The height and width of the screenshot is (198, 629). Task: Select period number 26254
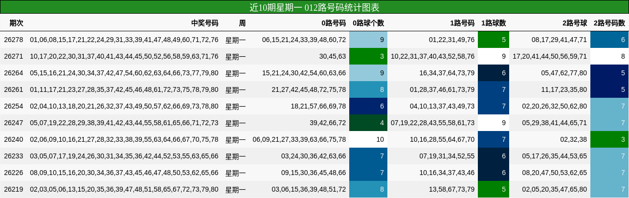[13, 106]
